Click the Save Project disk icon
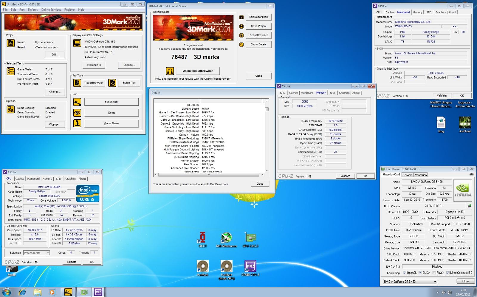The height and width of the screenshot is (297, 477). point(241,26)
